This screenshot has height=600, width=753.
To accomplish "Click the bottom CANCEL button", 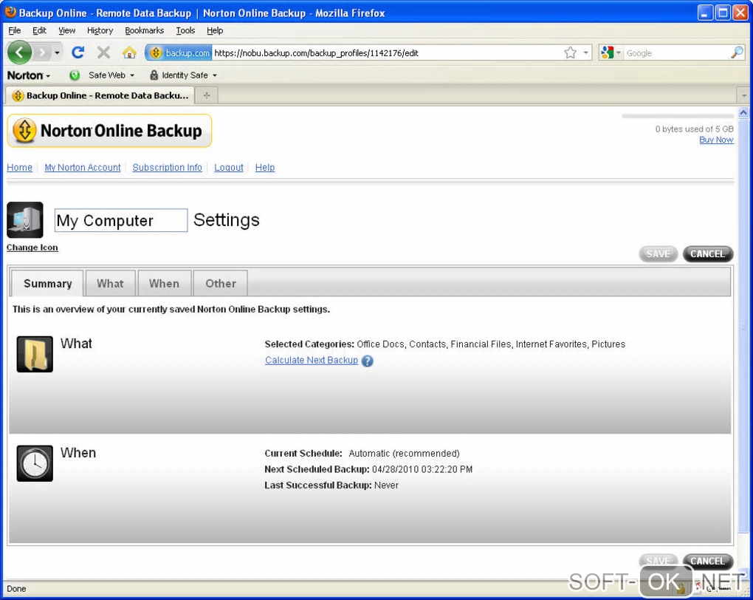I will click(x=708, y=561).
